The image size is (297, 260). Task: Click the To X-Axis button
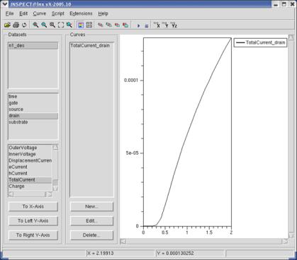point(33,206)
